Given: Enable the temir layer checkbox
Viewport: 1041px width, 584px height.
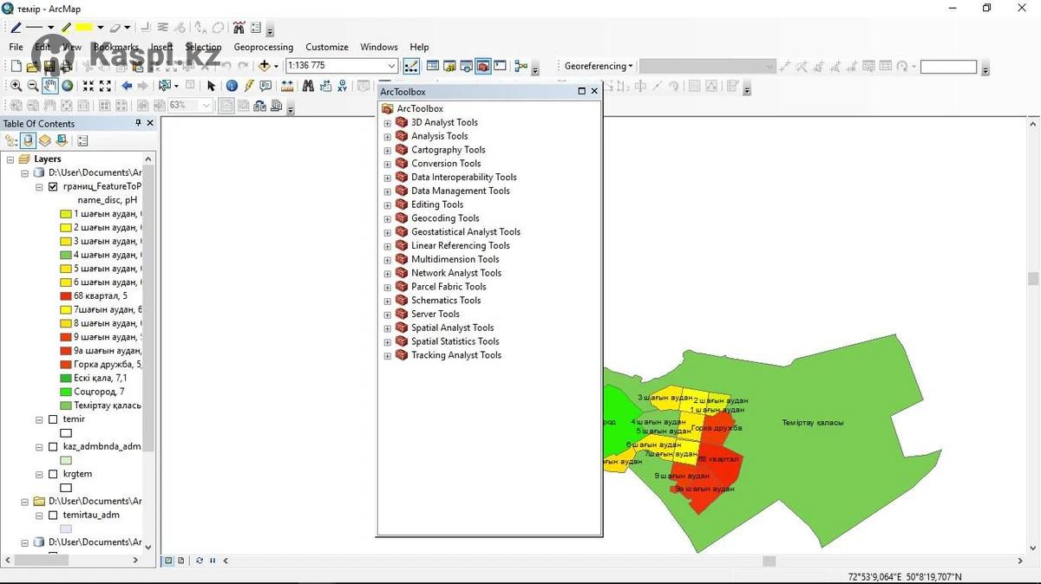Looking at the screenshot, I should click(53, 419).
